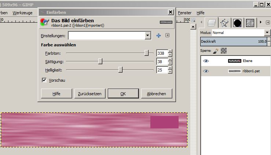Maximize the GIMP window
The image size is (271, 155).
click(x=262, y=4)
